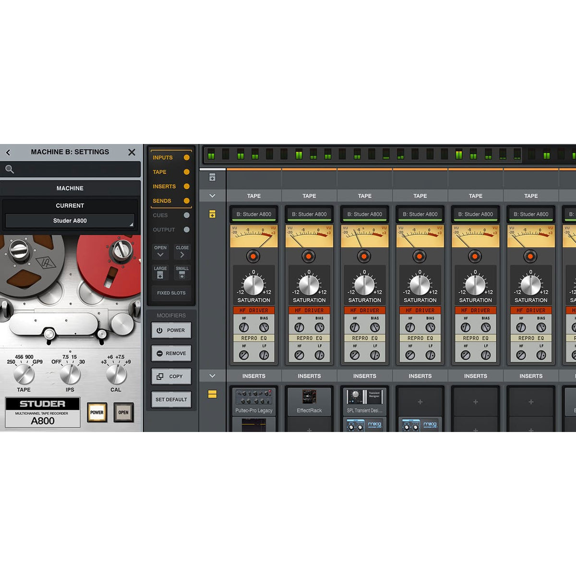Click first channel TAPE column header
The height and width of the screenshot is (576, 576).
[254, 196]
